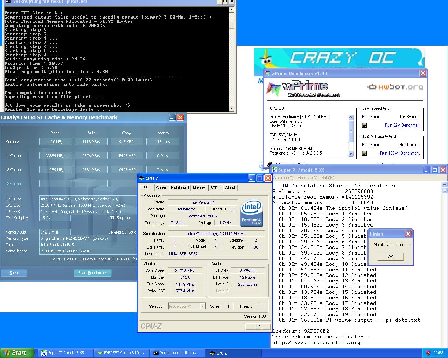The width and height of the screenshot is (448, 358).
Task: Click OK in the Finish dialog
Action: point(390,256)
